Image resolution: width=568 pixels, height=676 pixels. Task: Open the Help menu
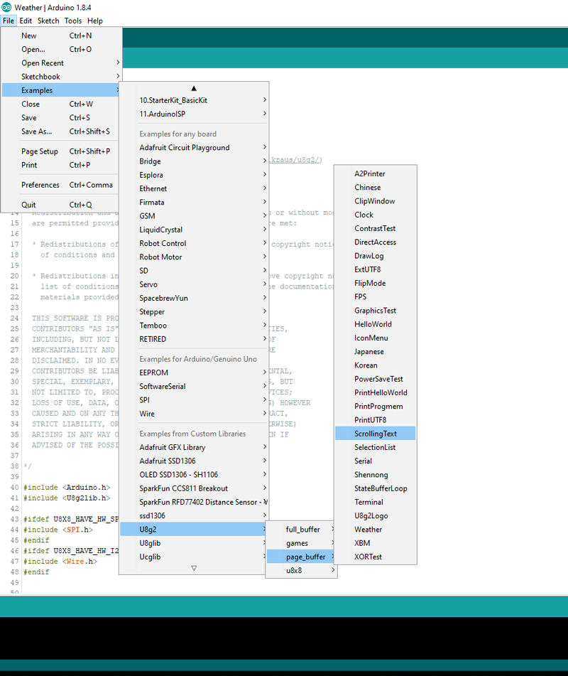pos(94,21)
